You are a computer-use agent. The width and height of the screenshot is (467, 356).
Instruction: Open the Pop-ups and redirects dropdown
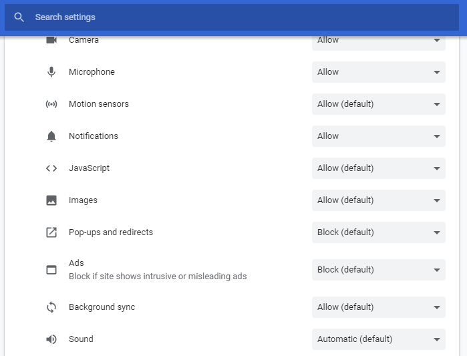pos(379,232)
